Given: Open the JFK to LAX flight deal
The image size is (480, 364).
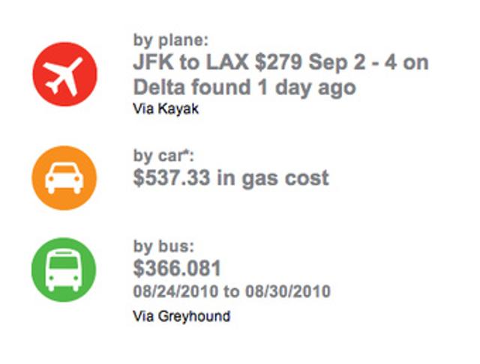Looking at the screenshot, I should pyautogui.click(x=280, y=74).
